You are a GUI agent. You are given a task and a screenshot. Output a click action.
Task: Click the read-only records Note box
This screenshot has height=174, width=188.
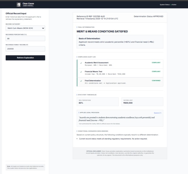coord(25,167)
